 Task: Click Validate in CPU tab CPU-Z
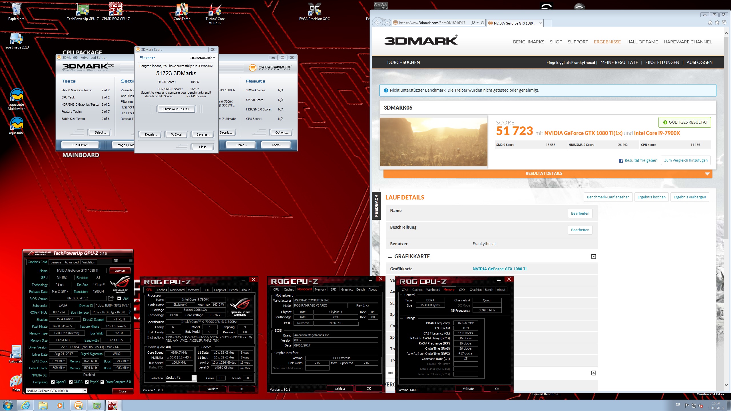point(213,389)
